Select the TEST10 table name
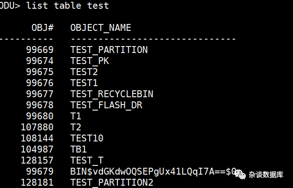This screenshot has height=188, width=293. coord(87,138)
